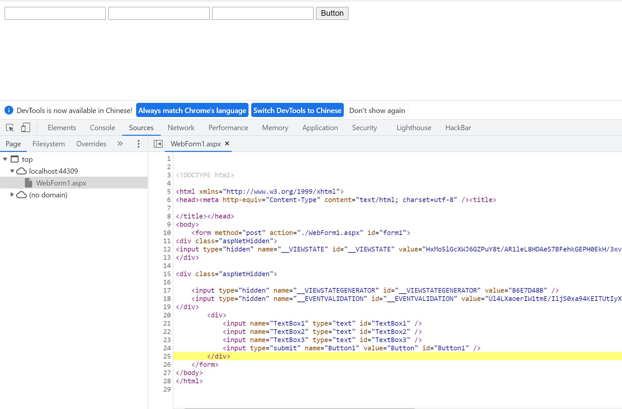
Task: Click Switch DevTools to Chinese button
Action: click(x=297, y=110)
